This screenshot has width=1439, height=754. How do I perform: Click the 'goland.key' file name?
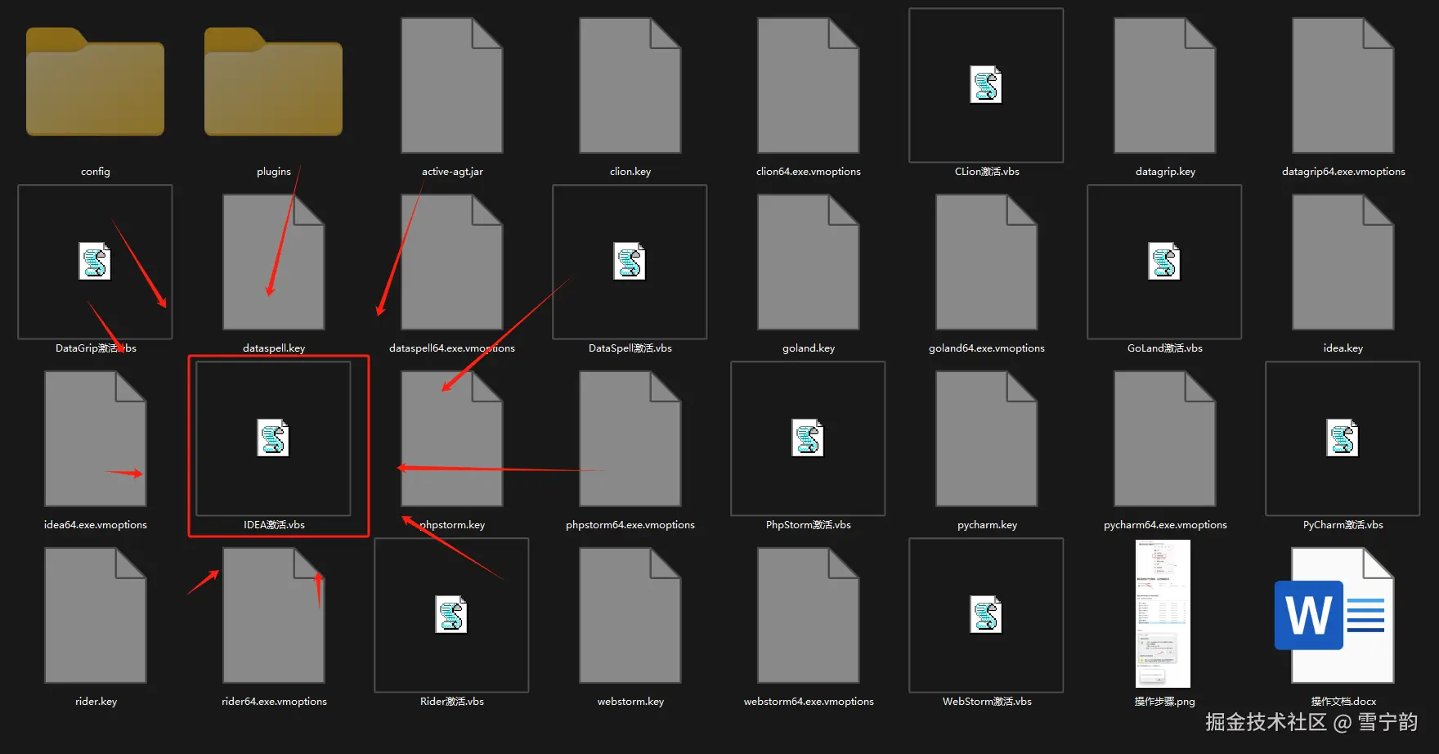[x=809, y=348]
